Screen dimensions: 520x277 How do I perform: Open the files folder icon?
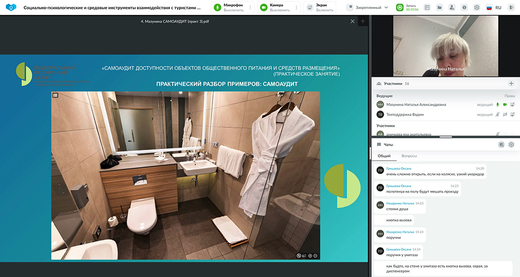point(439,7)
